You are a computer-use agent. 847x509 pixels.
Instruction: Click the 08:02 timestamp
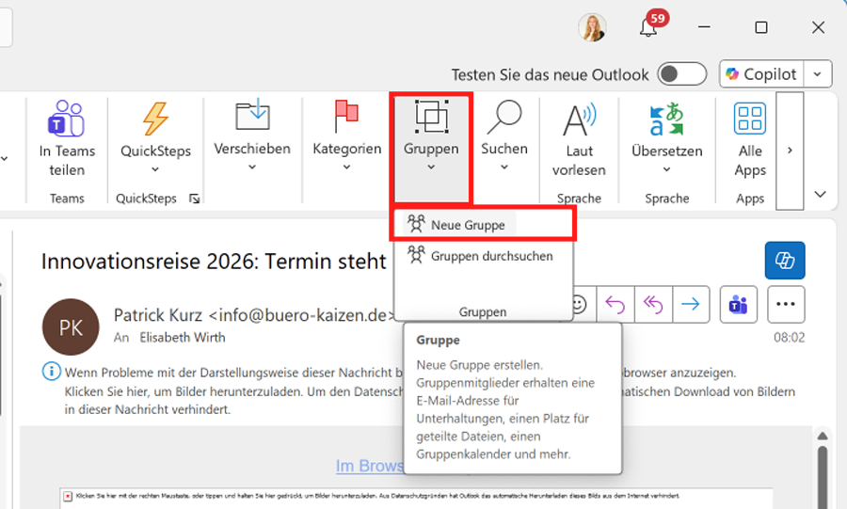[x=790, y=338]
